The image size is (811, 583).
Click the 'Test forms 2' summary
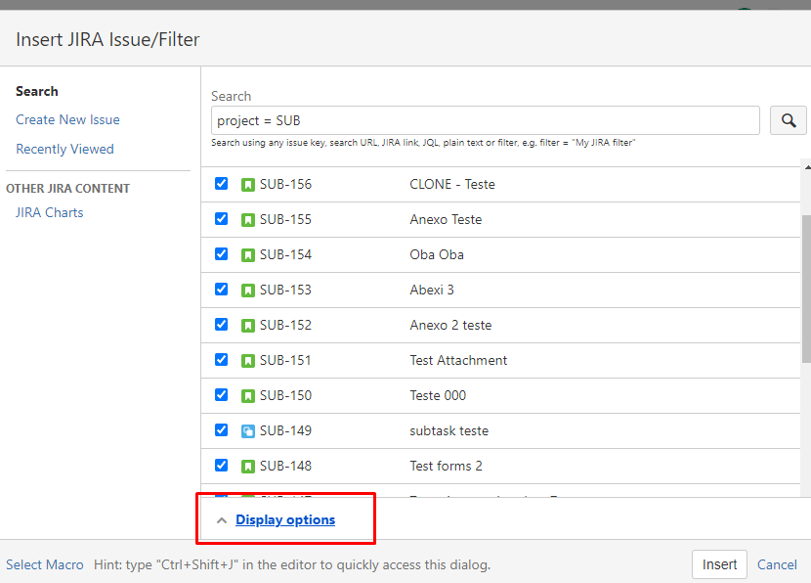point(446,466)
